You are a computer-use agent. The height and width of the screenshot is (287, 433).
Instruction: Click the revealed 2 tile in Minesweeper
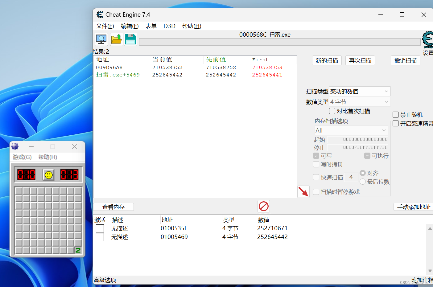[78, 250]
